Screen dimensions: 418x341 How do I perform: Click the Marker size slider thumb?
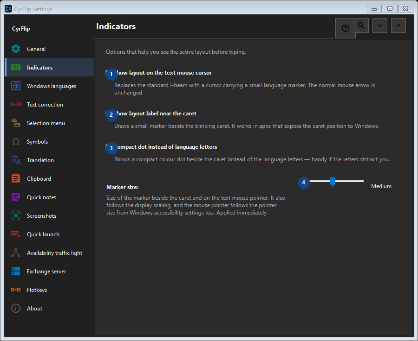coord(333,182)
